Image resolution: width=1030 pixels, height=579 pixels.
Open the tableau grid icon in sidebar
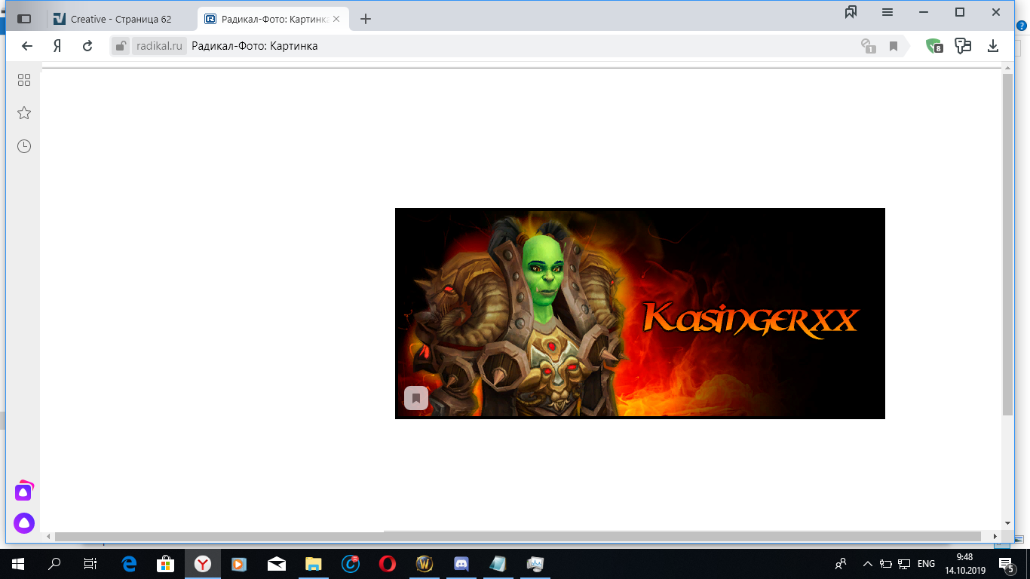[x=24, y=80]
